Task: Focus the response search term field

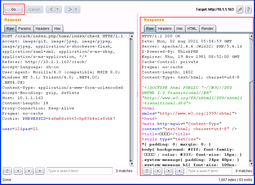Action: click(209, 171)
